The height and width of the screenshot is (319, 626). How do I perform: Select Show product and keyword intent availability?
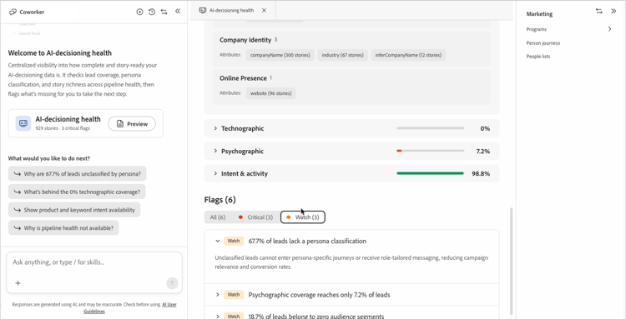(x=73, y=210)
